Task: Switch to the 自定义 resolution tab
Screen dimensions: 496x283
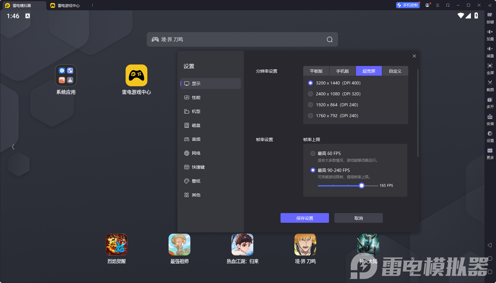Action: 395,71
